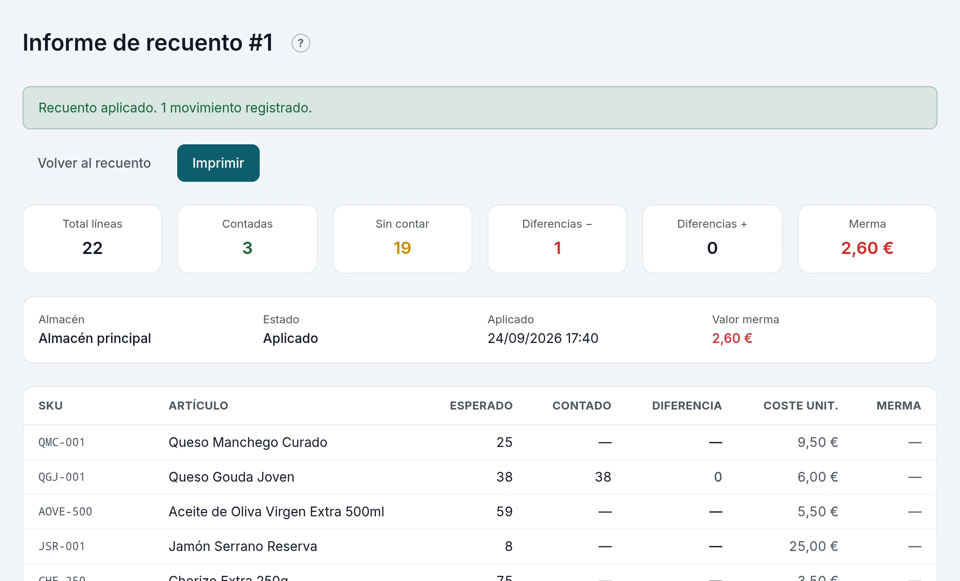Click the Diferencias + card value 0
Image resolution: width=960 pixels, height=581 pixels.
(x=712, y=248)
